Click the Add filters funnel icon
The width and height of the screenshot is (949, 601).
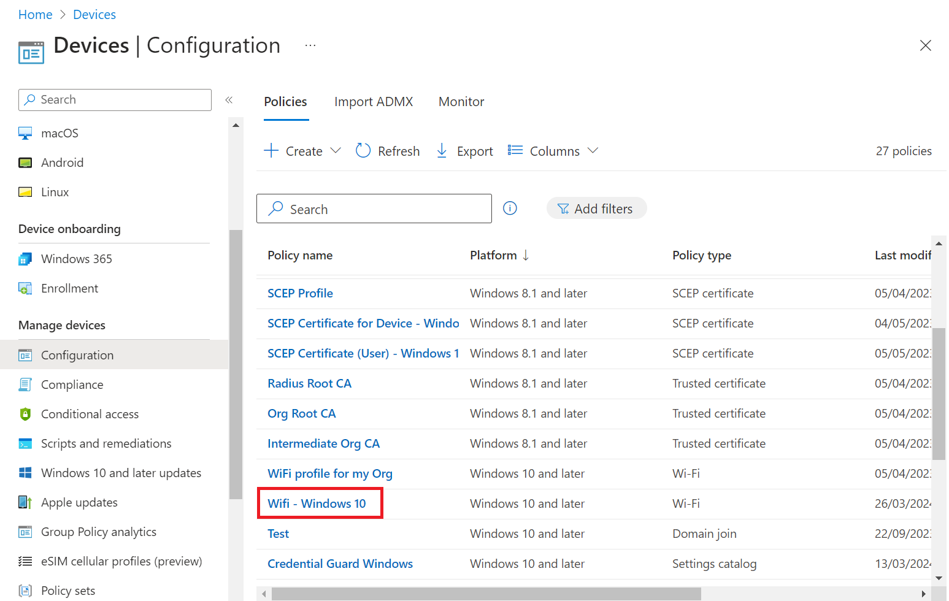[563, 209]
